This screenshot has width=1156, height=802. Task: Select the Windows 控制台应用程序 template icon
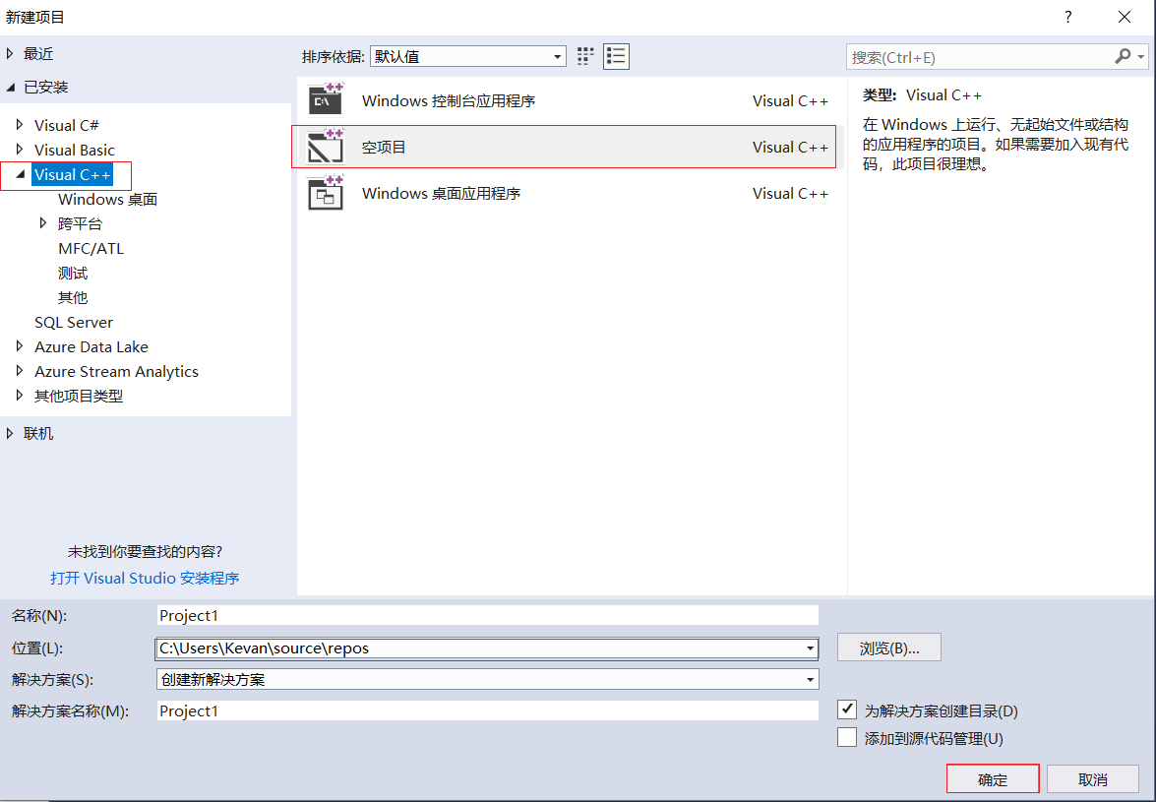[x=326, y=99]
